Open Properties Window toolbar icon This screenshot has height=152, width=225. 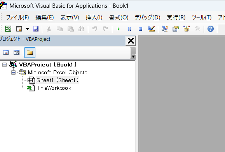[176, 29]
